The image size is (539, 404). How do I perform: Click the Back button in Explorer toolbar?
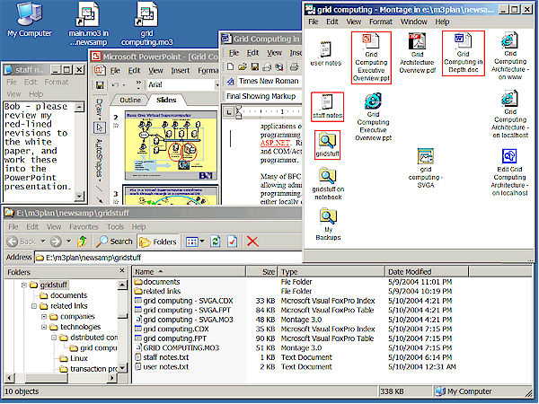[22, 242]
